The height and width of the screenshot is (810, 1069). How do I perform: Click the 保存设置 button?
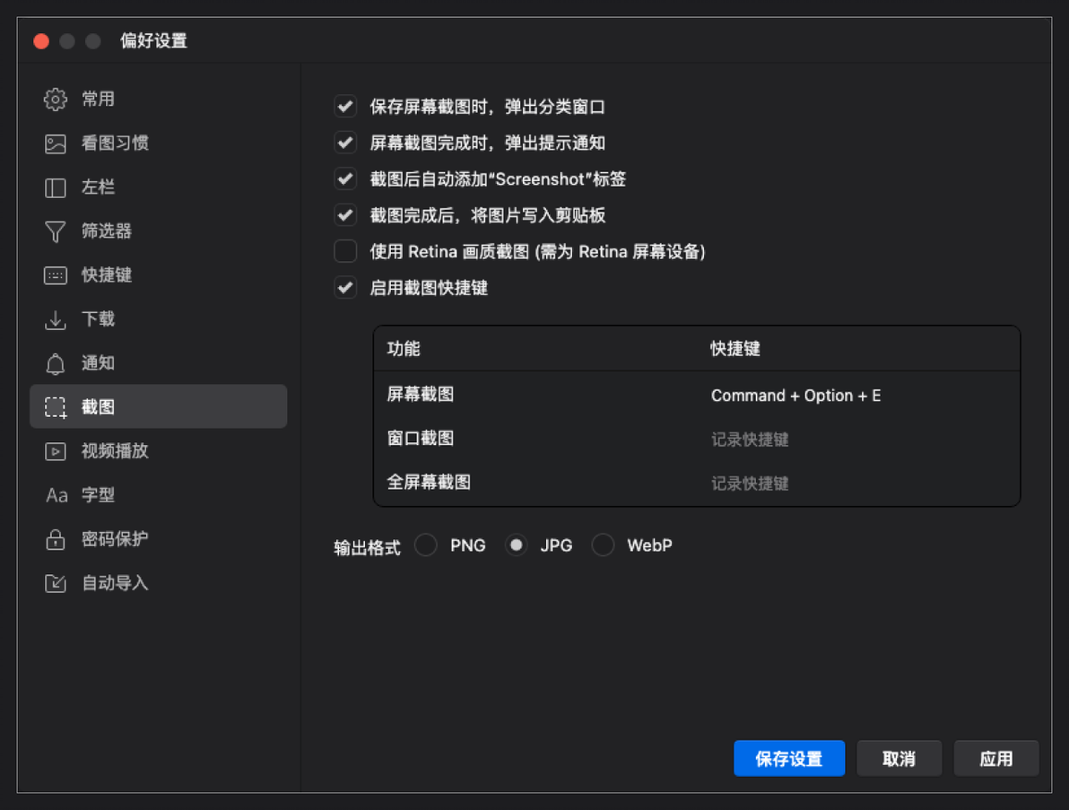(x=789, y=758)
